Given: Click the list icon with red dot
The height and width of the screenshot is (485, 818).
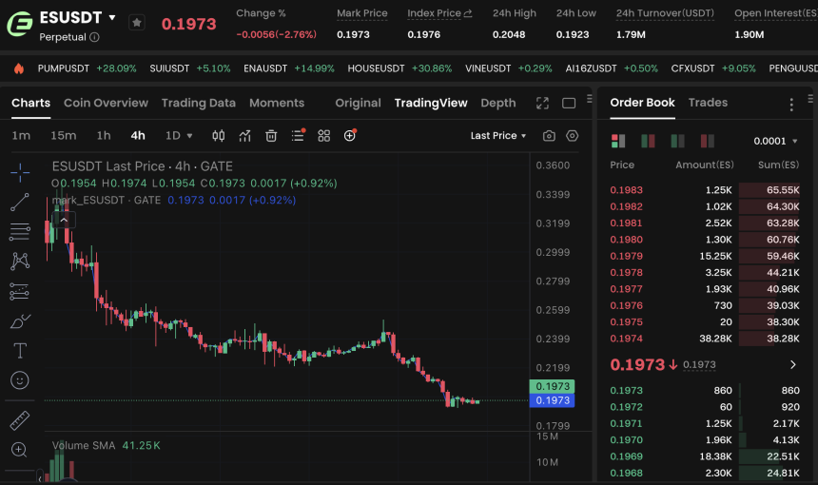Looking at the screenshot, I should click(298, 136).
